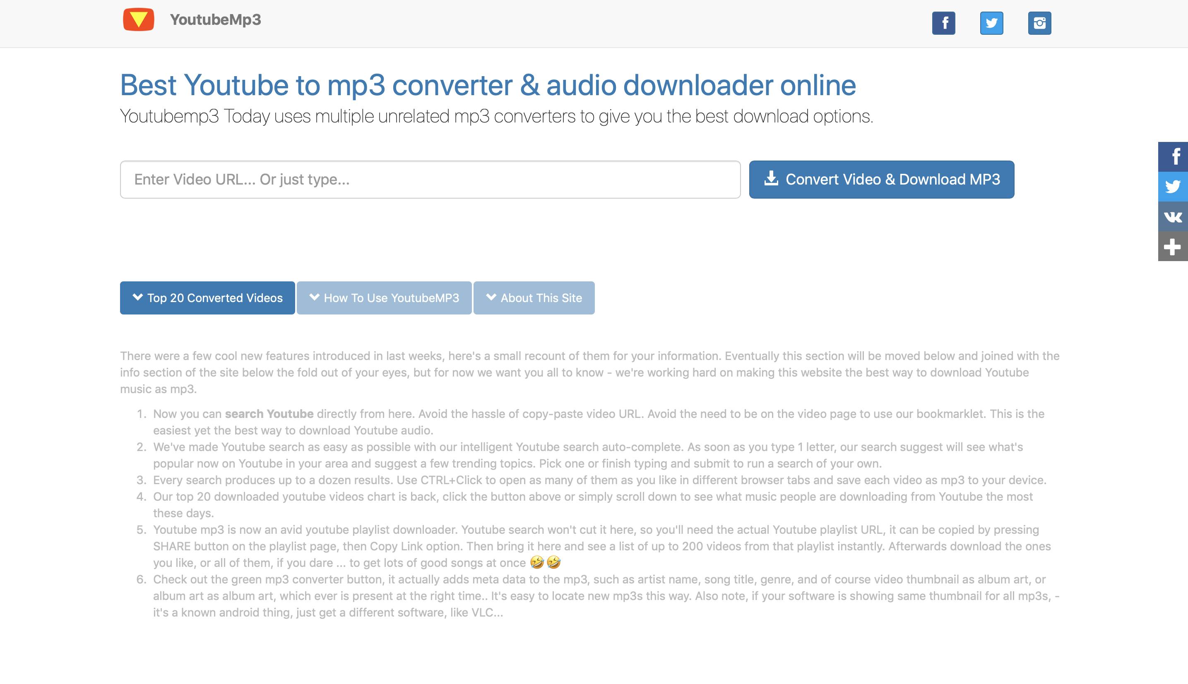Click the Facebook icon in header
The image size is (1188, 684).
point(944,22)
